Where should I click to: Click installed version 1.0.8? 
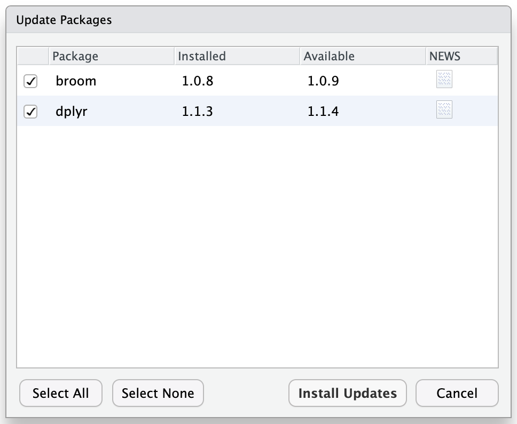point(198,81)
